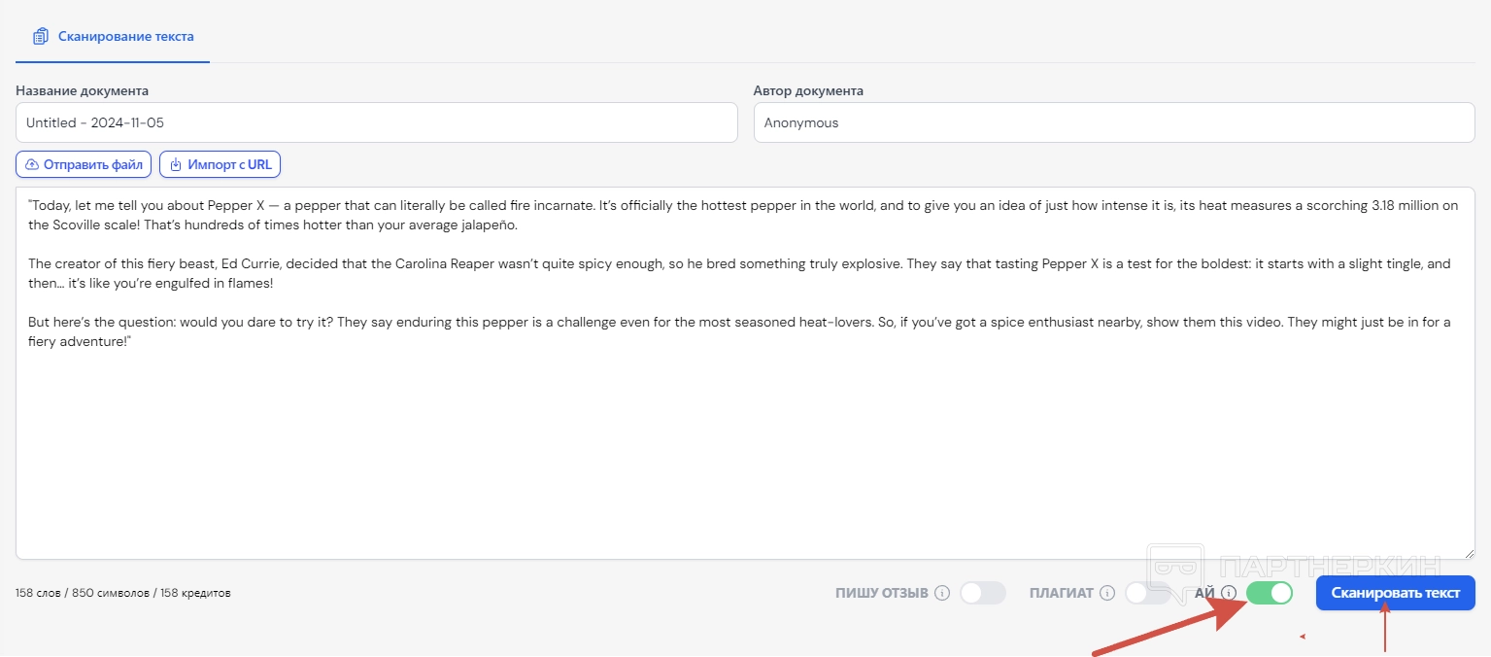Click the Отправить файл button
1491x657 pixels.
pyautogui.click(x=84, y=165)
